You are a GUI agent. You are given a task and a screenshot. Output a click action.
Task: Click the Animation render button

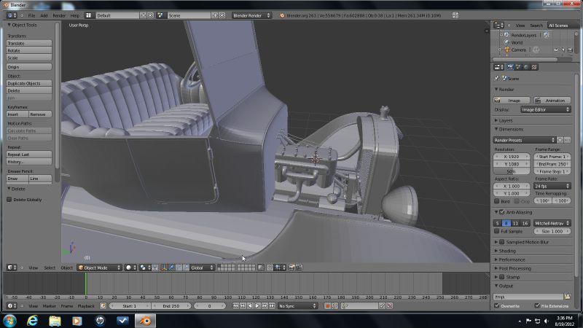click(x=552, y=101)
